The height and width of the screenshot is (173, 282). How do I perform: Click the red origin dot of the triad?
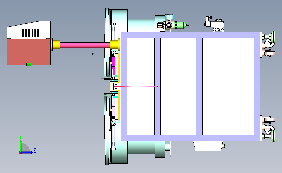[20, 153]
